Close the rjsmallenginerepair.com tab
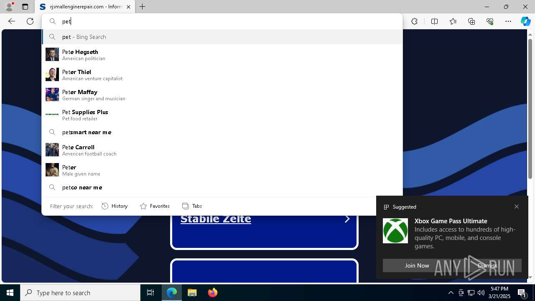The height and width of the screenshot is (301, 535). point(128,7)
